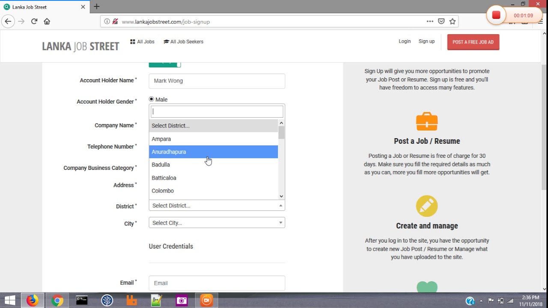Click the Login link
Screen dimensions: 548x308
pos(405,41)
